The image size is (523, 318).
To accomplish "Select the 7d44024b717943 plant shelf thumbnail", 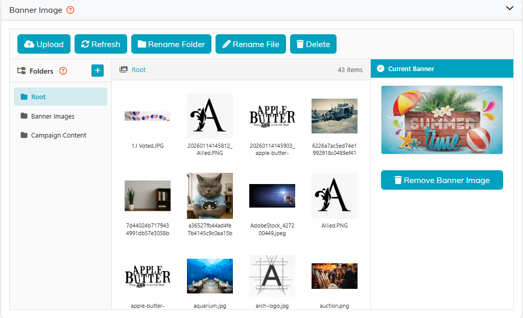I will click(148, 196).
